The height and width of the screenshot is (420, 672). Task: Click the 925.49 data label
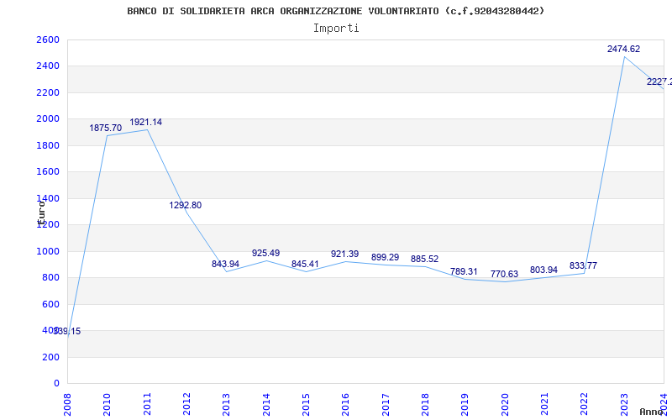265,254
